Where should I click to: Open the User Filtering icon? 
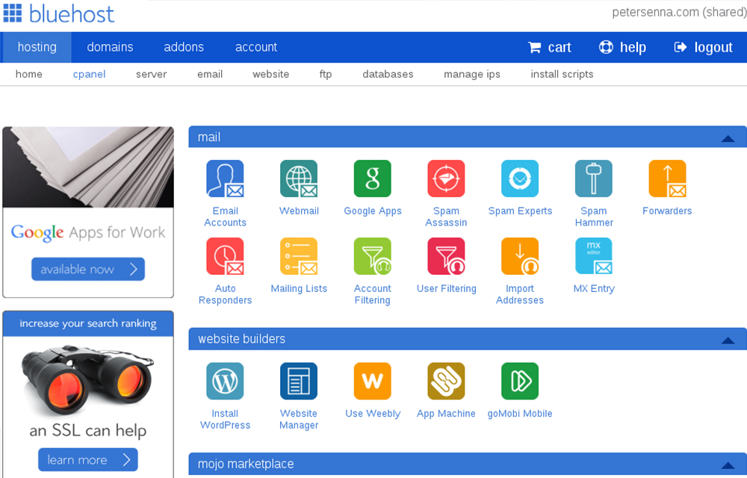pos(446,256)
